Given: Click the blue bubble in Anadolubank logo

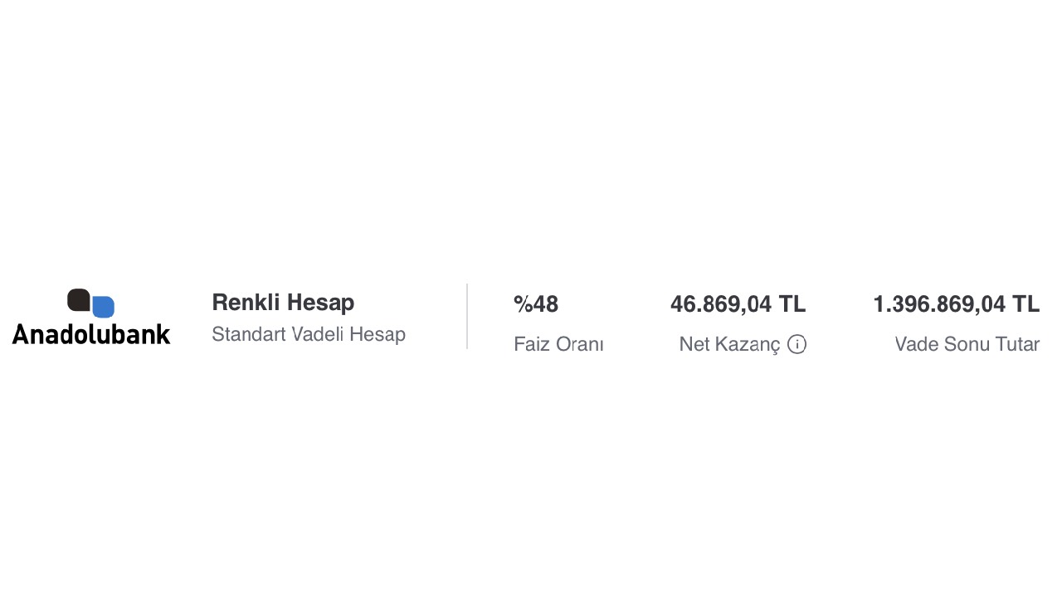Looking at the screenshot, I should coord(104,307).
